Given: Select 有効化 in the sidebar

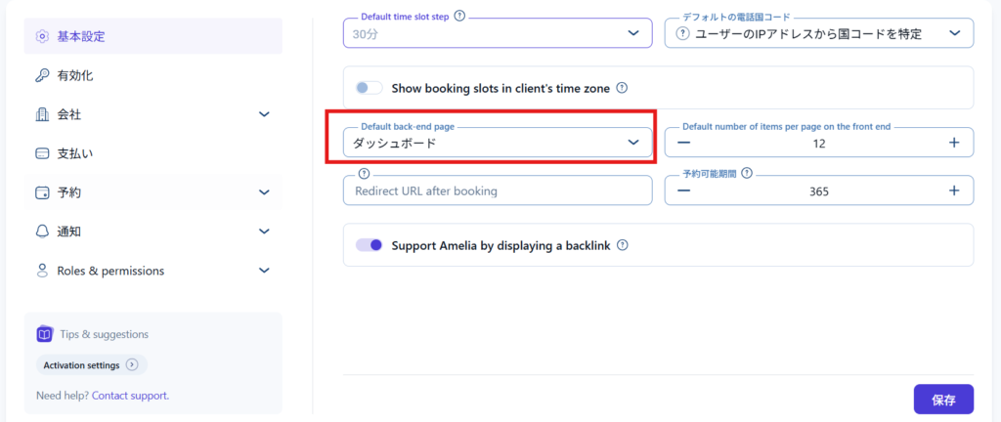Looking at the screenshot, I should click(x=75, y=75).
